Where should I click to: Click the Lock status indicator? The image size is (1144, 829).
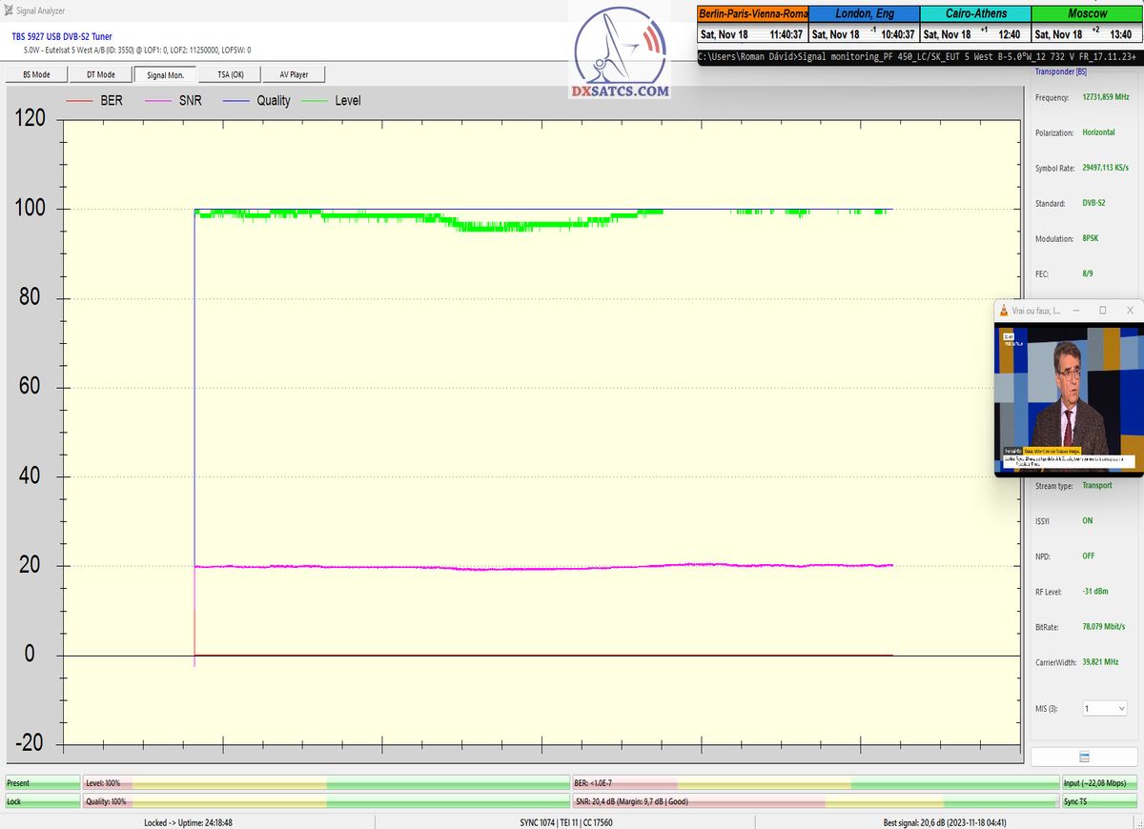coord(42,802)
